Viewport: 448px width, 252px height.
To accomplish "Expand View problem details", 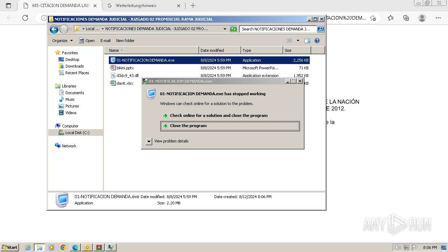I will point(167,141).
